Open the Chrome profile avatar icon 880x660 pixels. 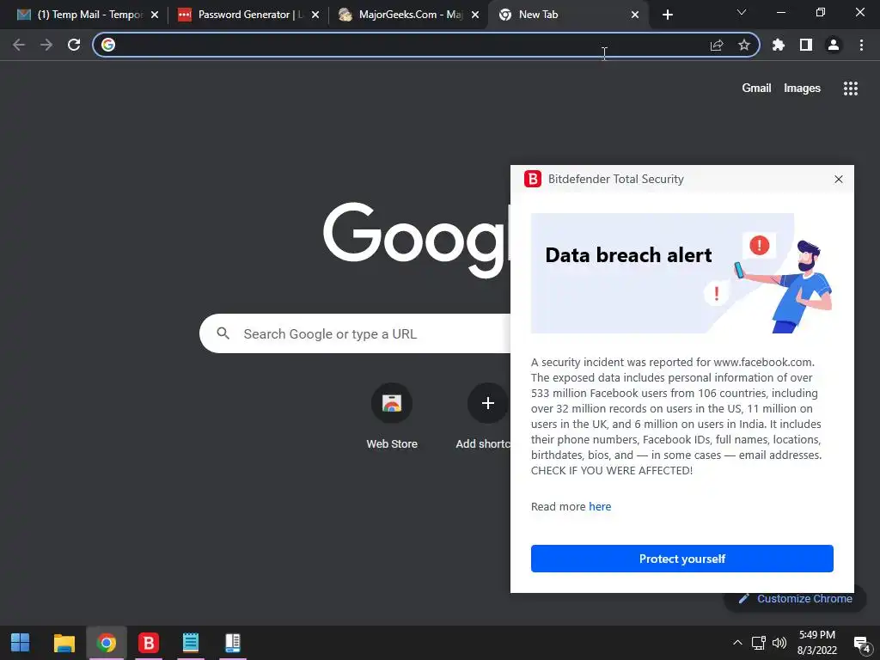(834, 45)
